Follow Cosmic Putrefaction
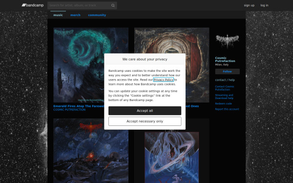Image resolution: width=293 pixels, height=183 pixels. pyautogui.click(x=227, y=71)
